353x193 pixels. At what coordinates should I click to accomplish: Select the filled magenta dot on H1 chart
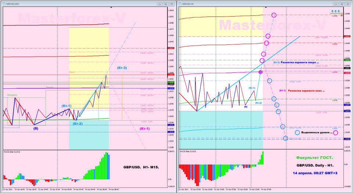(x=260, y=72)
